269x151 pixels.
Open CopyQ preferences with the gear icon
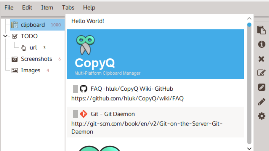point(261,116)
